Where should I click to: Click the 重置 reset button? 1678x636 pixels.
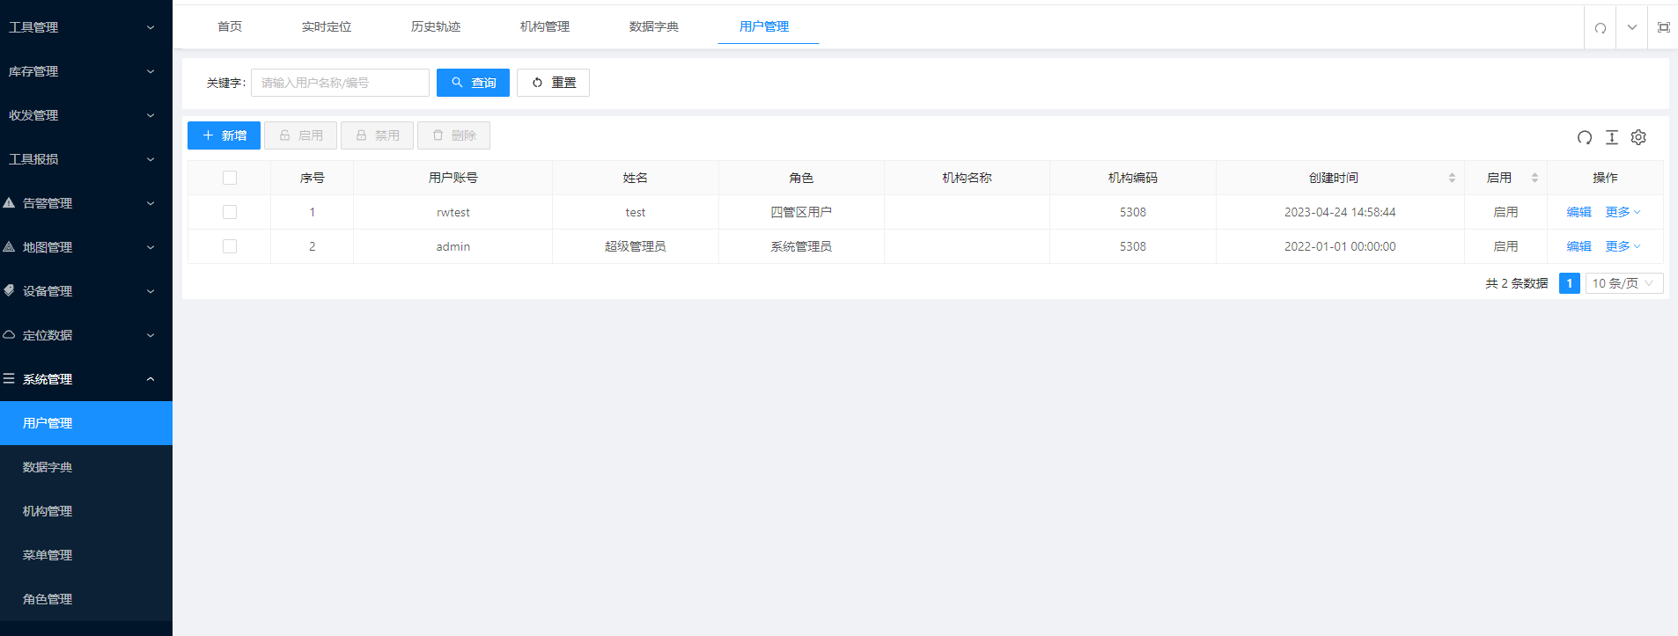click(x=553, y=83)
